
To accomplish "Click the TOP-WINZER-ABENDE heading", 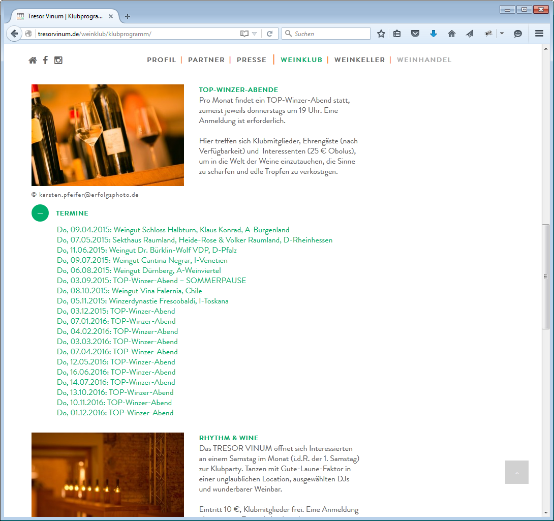I will tap(238, 90).
